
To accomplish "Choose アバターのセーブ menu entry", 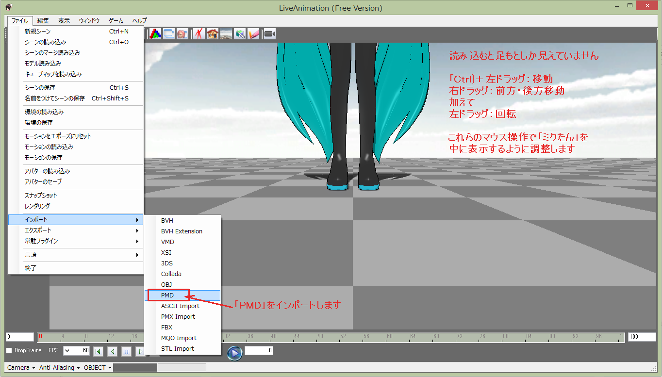I will coord(76,182).
